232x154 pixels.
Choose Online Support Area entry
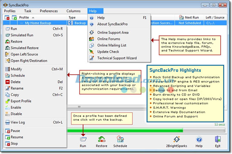[x=119, y=32]
